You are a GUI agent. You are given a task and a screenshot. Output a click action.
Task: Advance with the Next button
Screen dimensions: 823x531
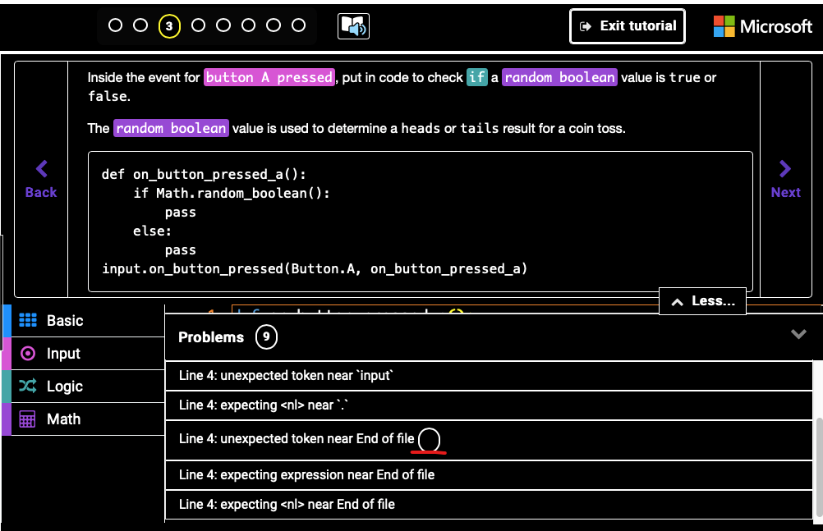786,180
